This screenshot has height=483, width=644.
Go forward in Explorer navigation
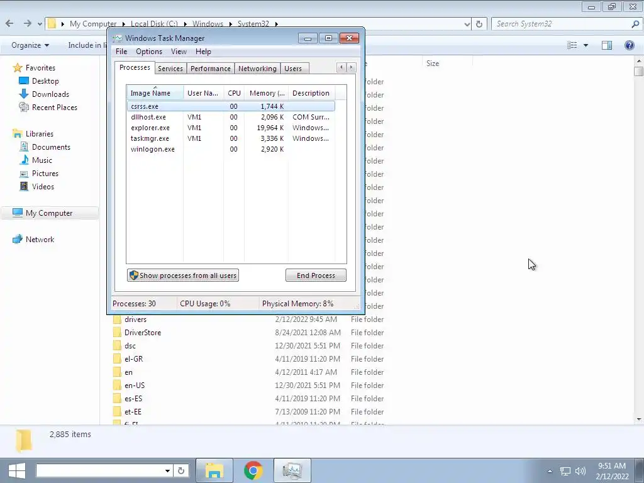[27, 24]
